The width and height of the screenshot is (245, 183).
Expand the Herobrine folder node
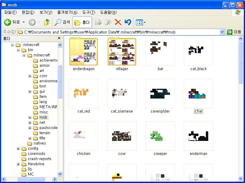[x=18, y=164]
